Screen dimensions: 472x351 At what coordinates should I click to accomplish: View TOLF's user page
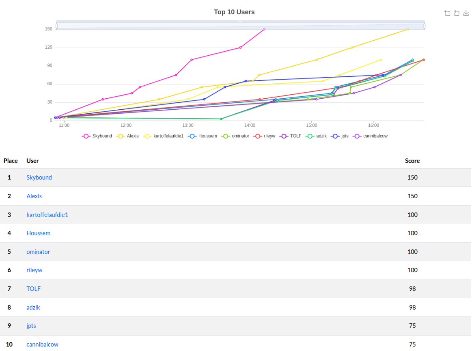(33, 289)
